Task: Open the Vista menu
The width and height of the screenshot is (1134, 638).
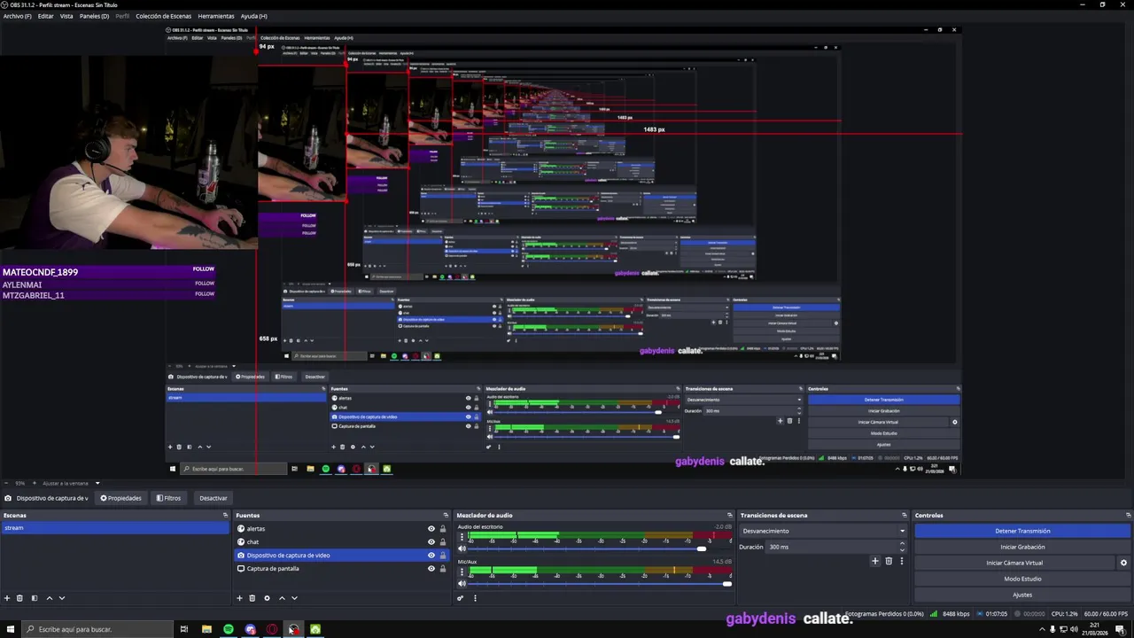Action: click(66, 16)
